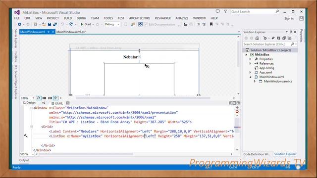Pin the MainWindow.xaml tab

point(49,32)
